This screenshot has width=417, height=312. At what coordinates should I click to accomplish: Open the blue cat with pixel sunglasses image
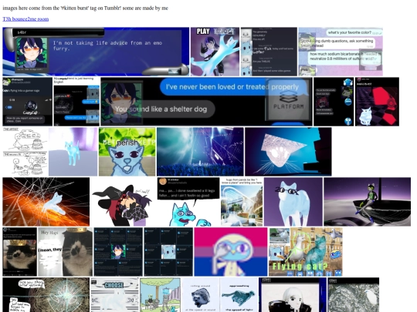[x=293, y=202]
